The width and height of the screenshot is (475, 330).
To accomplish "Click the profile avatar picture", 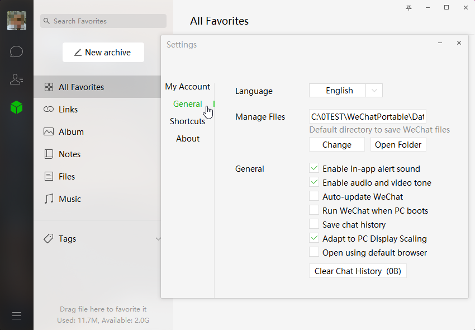I will click(x=17, y=21).
